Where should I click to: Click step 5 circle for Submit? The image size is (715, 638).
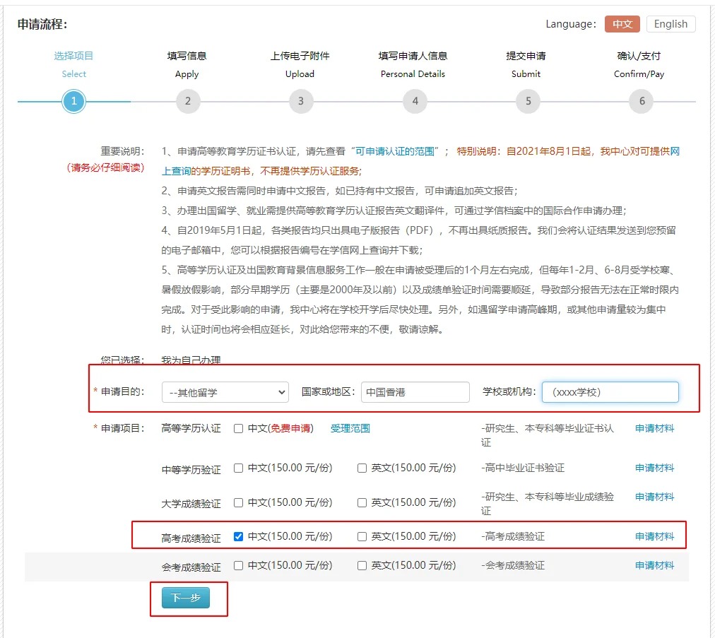[x=528, y=101]
